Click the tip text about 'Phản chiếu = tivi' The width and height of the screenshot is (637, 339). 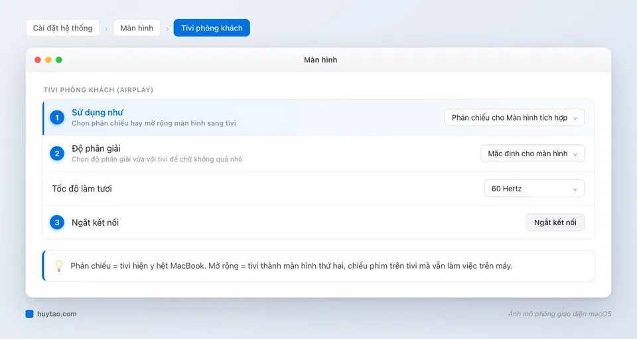(291, 266)
